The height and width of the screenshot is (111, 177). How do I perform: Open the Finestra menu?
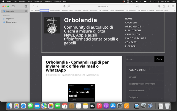[58, 1]
